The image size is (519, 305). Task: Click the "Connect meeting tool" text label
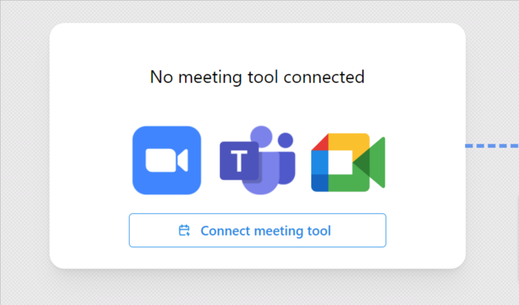265,231
